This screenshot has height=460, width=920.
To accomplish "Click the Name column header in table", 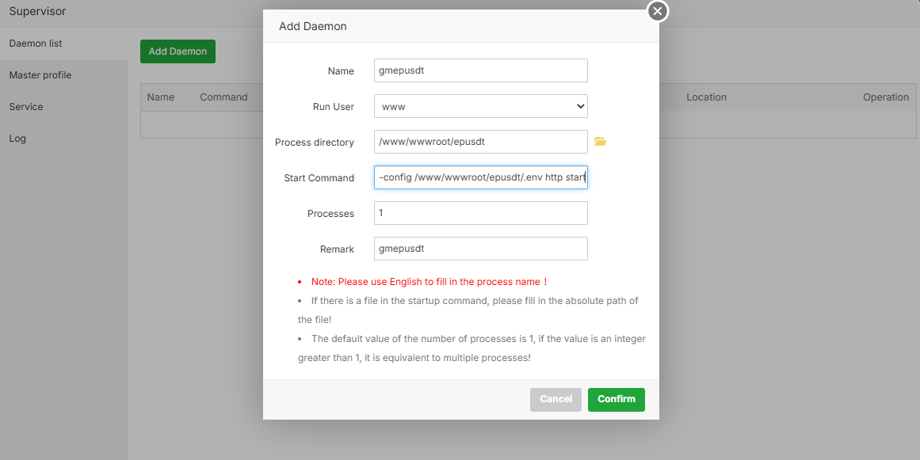I will 161,97.
